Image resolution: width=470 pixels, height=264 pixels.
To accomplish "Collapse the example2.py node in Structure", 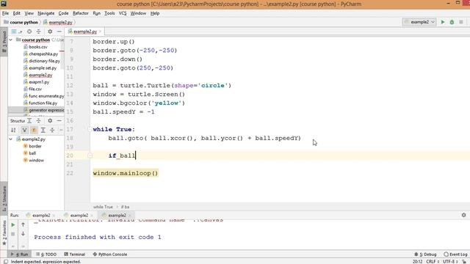I will tap(11, 139).
